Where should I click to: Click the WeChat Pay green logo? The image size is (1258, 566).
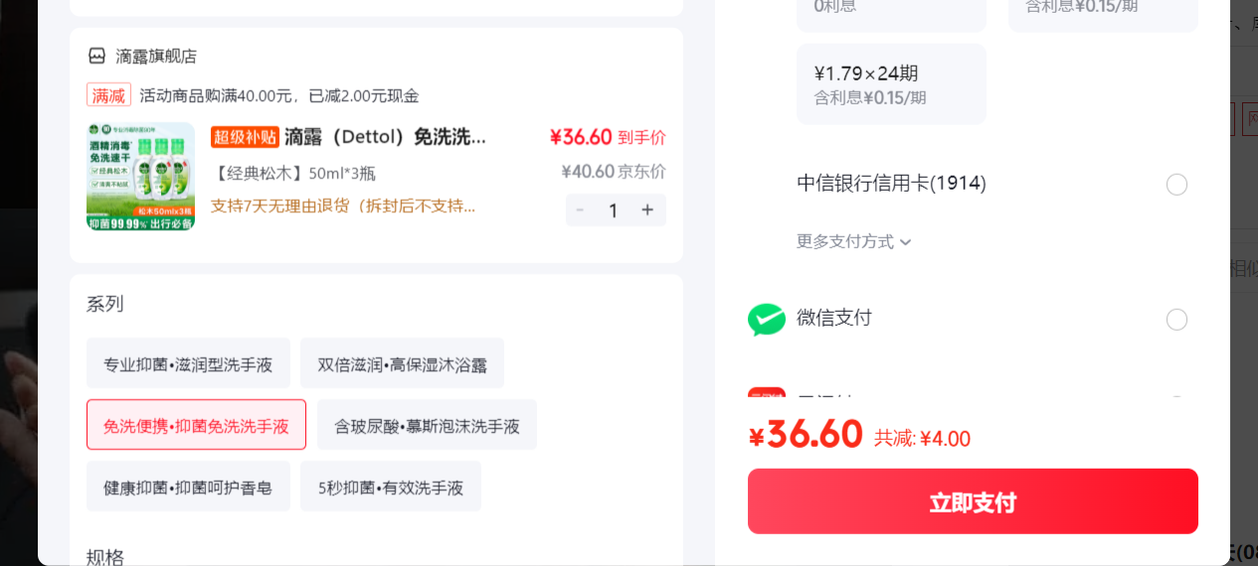point(767,319)
